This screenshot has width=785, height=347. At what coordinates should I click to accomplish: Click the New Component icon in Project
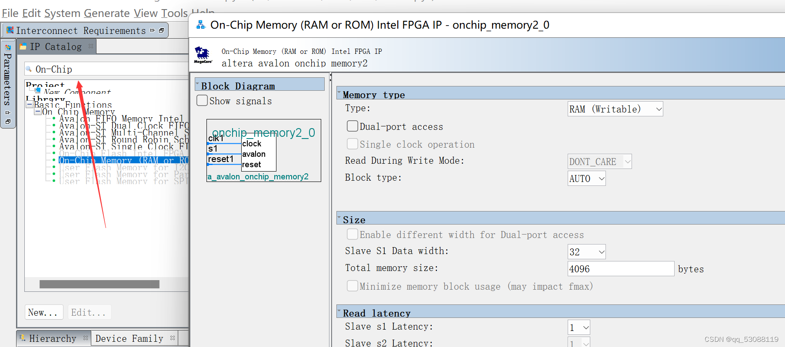38,90
